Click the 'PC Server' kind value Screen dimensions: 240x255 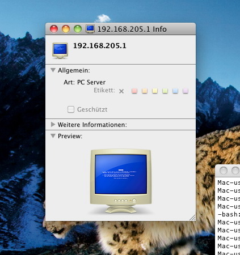point(91,82)
